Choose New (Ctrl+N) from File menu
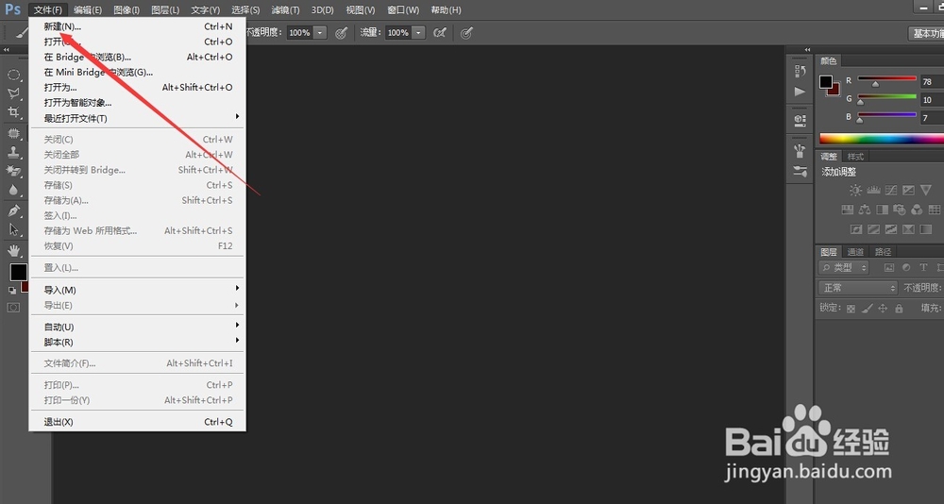944x504 pixels. pyautogui.click(x=137, y=26)
